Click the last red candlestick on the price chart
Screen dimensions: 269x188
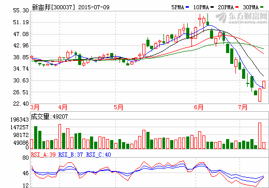tap(264, 84)
